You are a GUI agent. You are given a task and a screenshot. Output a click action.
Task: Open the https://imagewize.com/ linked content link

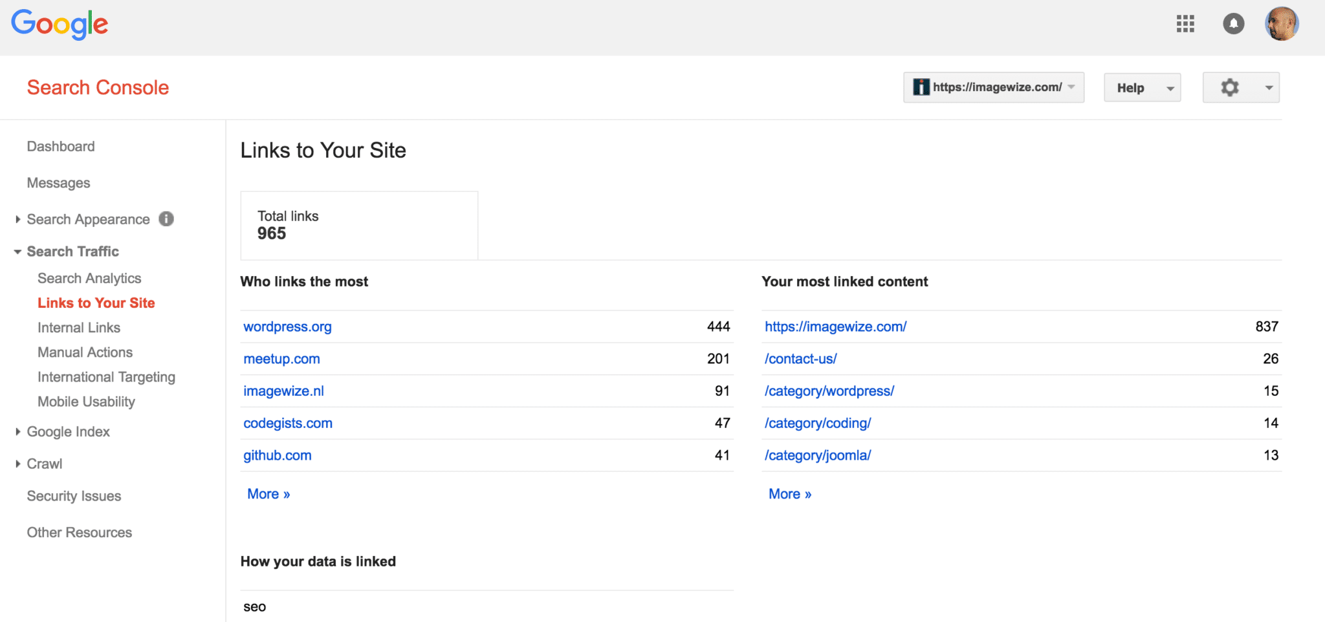(x=836, y=327)
